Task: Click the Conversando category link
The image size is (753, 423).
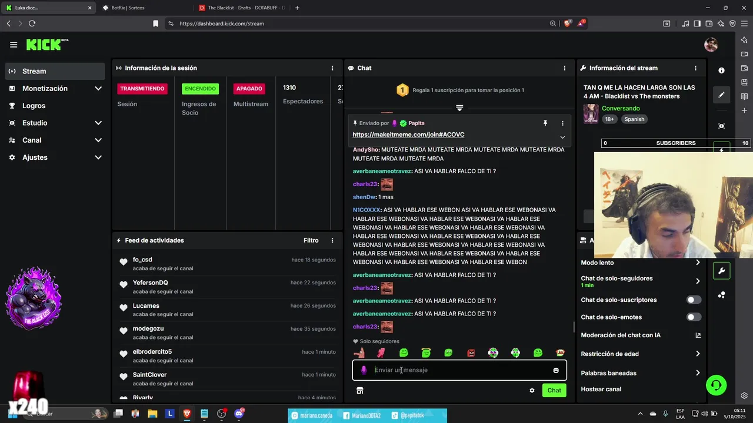Action: [x=621, y=109]
